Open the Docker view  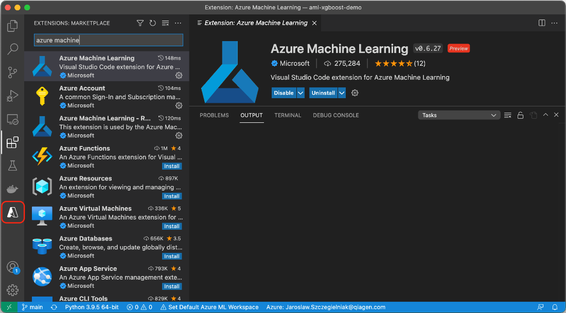[x=13, y=189]
